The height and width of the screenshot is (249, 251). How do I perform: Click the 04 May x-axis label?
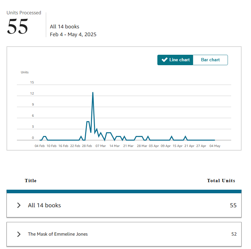(x=215, y=146)
